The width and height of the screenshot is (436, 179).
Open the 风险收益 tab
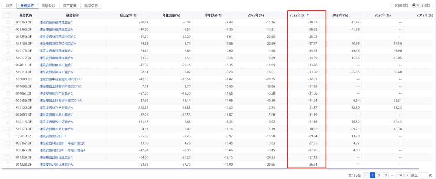[48, 6]
